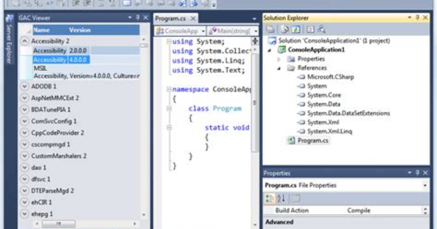Collapse the using directives region
Image resolution: width=437 pixels, height=229 pixels.
(x=169, y=42)
